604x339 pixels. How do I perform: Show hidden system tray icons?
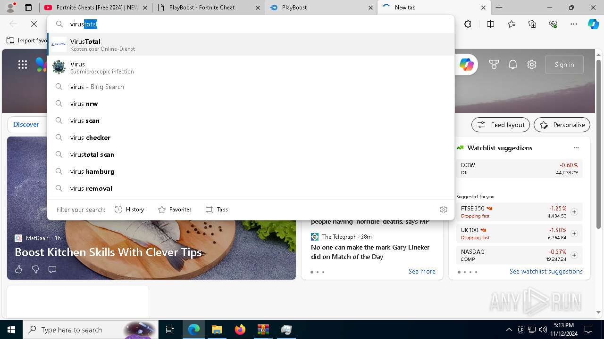[x=509, y=330]
